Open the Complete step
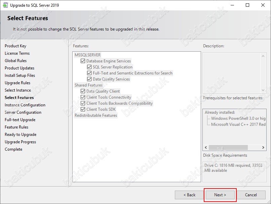This screenshot has height=204, width=271. coord(13,149)
